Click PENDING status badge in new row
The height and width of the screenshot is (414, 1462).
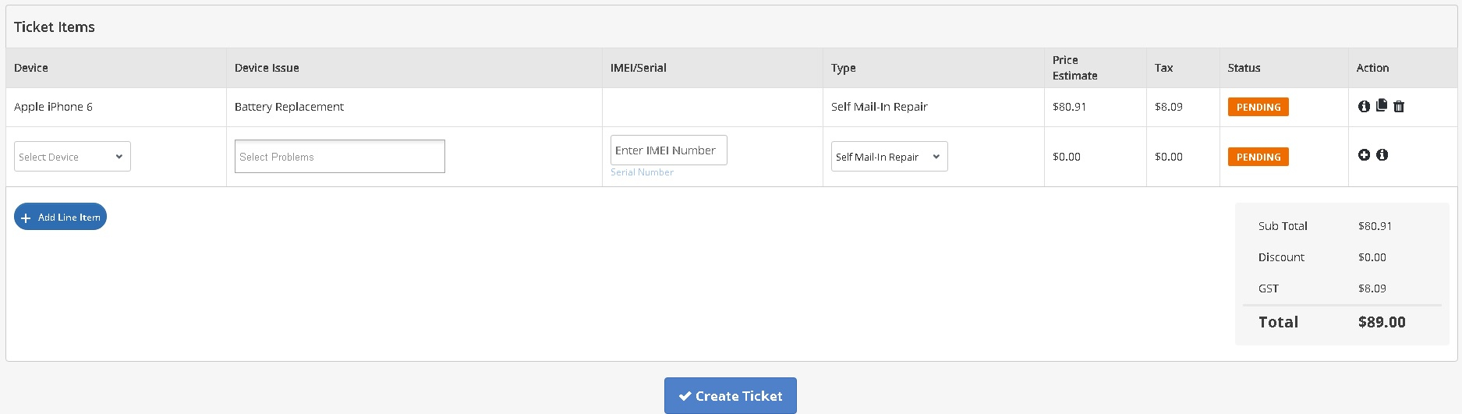(x=1258, y=157)
